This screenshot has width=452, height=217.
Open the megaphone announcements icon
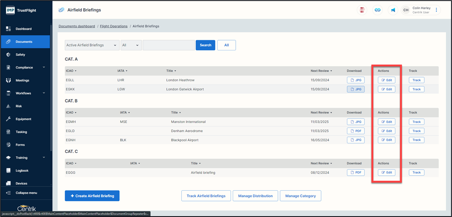393,10
